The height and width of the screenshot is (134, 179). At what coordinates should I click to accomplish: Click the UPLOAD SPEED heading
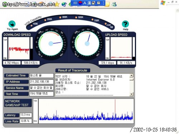point(116,35)
